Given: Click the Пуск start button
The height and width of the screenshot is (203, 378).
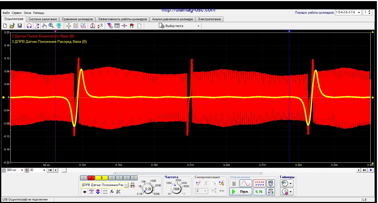Looking at the screenshot, I should [240, 192].
